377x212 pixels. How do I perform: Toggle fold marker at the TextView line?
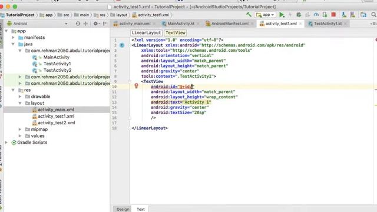[x=130, y=81]
